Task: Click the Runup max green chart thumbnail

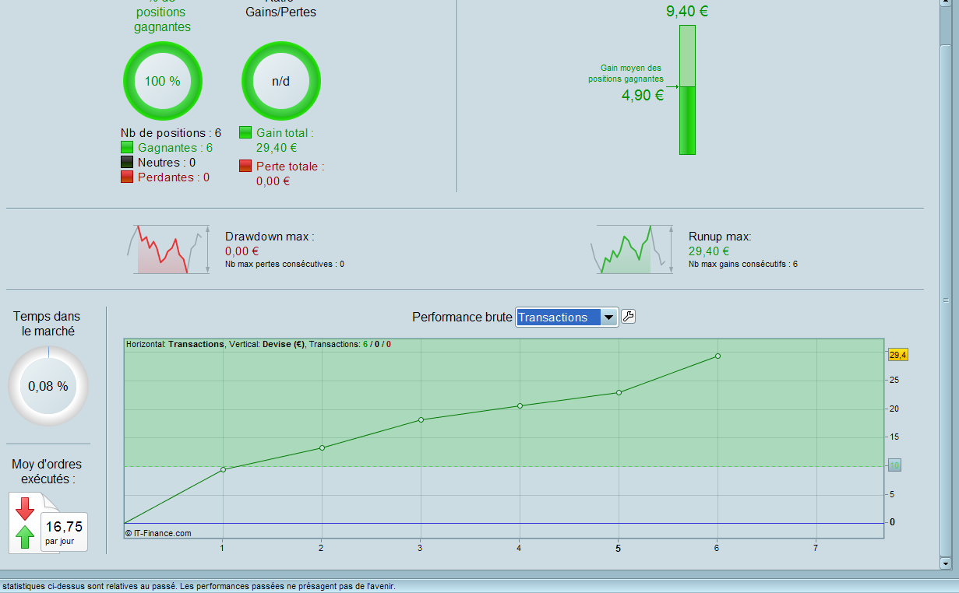Action: (633, 249)
